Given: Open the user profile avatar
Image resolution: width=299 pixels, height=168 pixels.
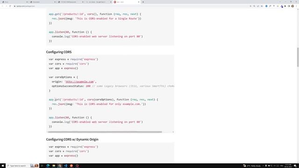Looking at the screenshot, I should (293, 6).
